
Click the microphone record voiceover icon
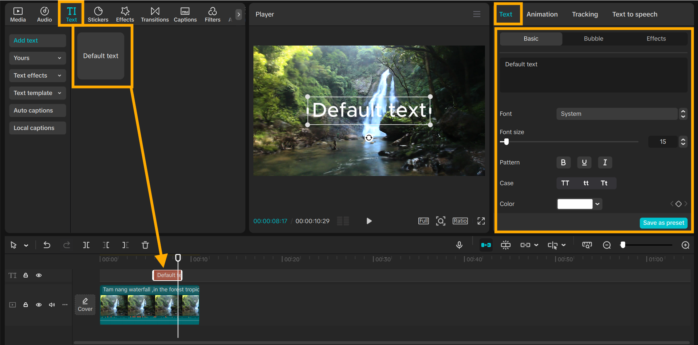[x=459, y=245]
